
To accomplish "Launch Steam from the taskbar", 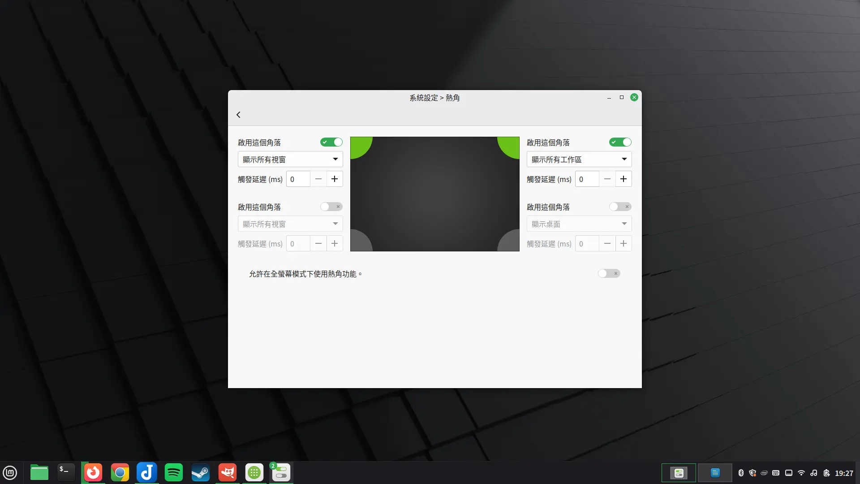I will [200, 472].
